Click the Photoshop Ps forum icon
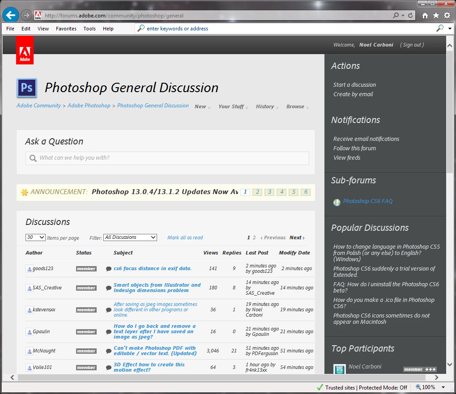Image resolution: width=456 pixels, height=394 pixels. click(x=27, y=88)
